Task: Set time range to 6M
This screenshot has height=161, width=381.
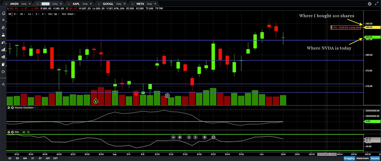Action: coord(25,158)
